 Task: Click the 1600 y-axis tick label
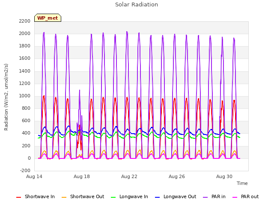[x=25, y=59]
